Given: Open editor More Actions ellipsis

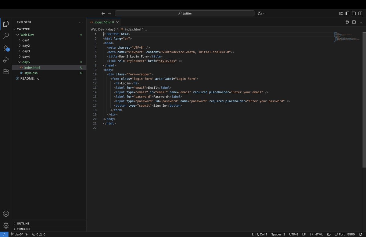Looking at the screenshot, I should pyautogui.click(x=360, y=22).
